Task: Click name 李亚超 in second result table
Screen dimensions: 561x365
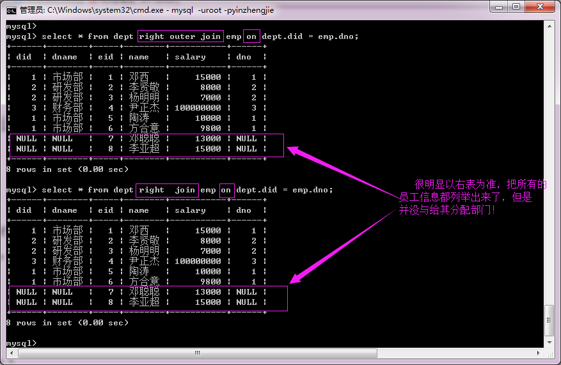Action: (144, 302)
